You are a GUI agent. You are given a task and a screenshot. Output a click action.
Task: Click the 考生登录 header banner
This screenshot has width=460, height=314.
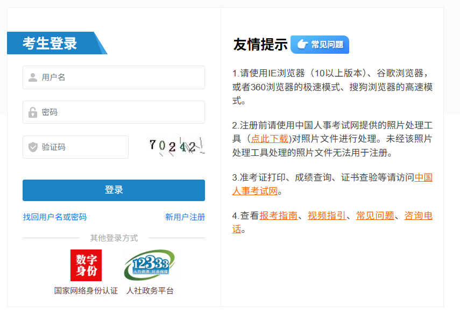click(57, 43)
